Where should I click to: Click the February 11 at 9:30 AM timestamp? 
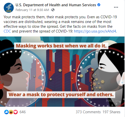coord(32,10)
